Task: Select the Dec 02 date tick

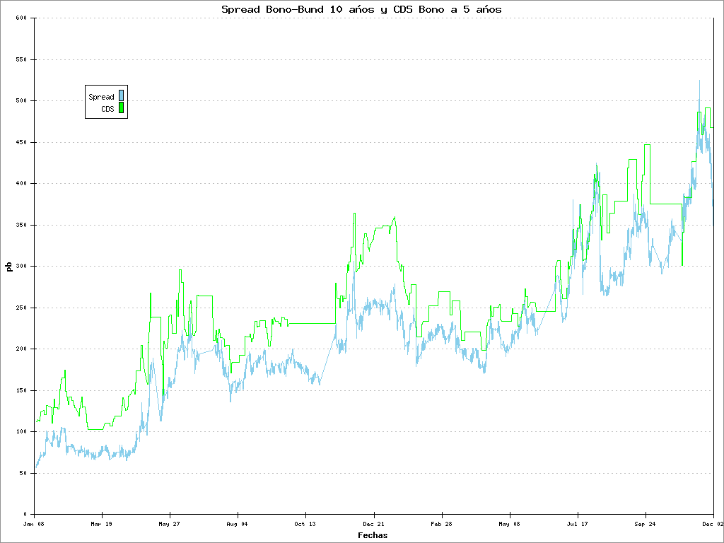Action: [712, 525]
